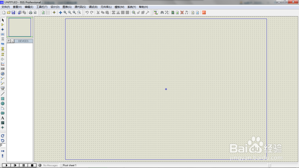Select the 2D Text tool

3,118
